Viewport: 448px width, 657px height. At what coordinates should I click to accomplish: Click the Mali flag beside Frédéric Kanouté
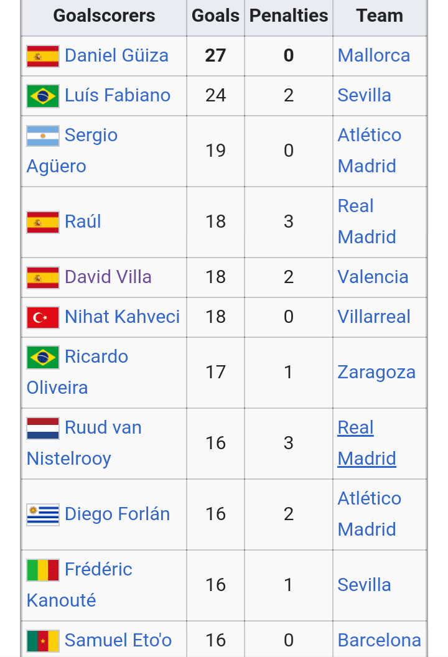[x=43, y=570]
